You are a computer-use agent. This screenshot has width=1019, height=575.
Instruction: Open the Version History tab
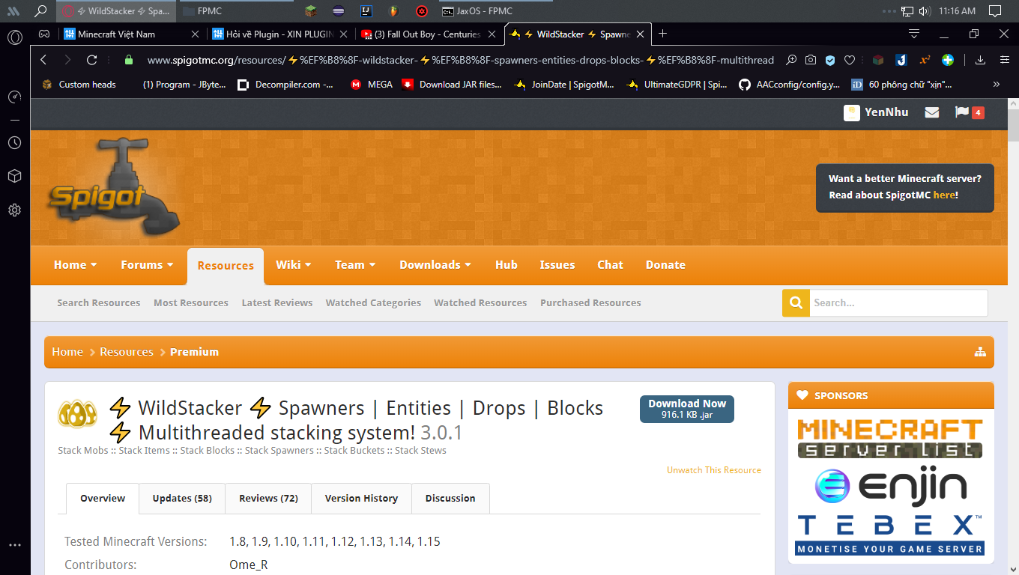(361, 499)
